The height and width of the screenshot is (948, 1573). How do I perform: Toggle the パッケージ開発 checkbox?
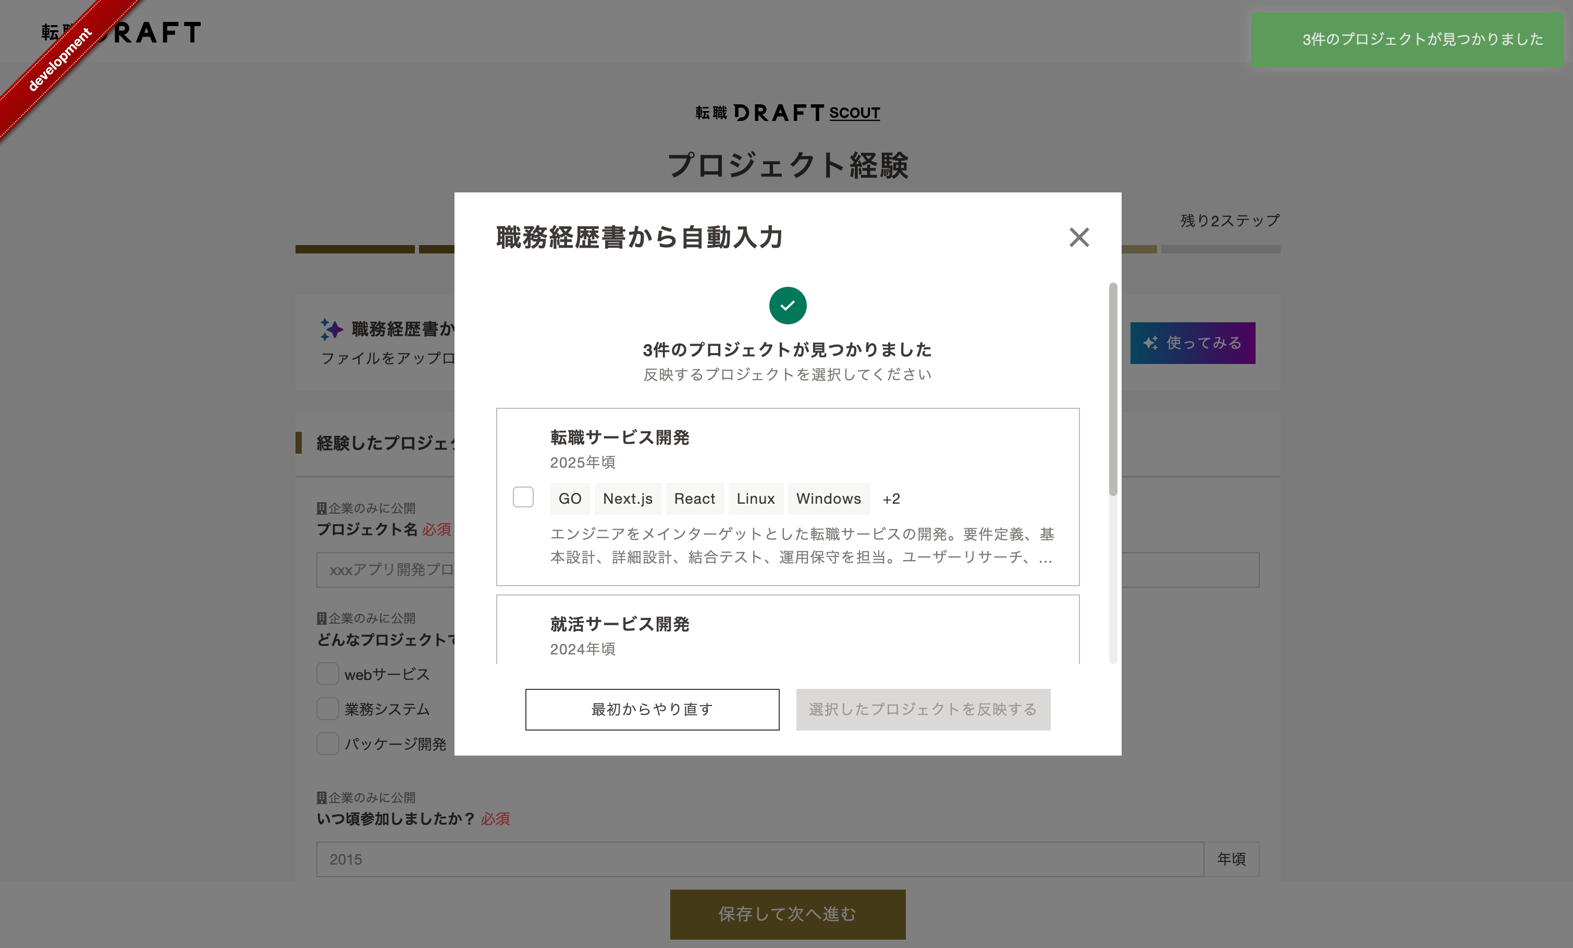click(x=327, y=744)
